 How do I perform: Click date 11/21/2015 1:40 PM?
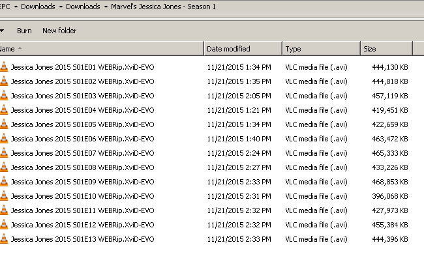tap(239, 139)
